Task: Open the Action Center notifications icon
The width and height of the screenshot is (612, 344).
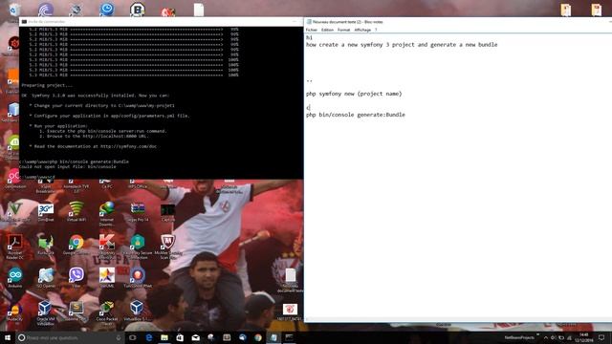Action: [x=601, y=337]
